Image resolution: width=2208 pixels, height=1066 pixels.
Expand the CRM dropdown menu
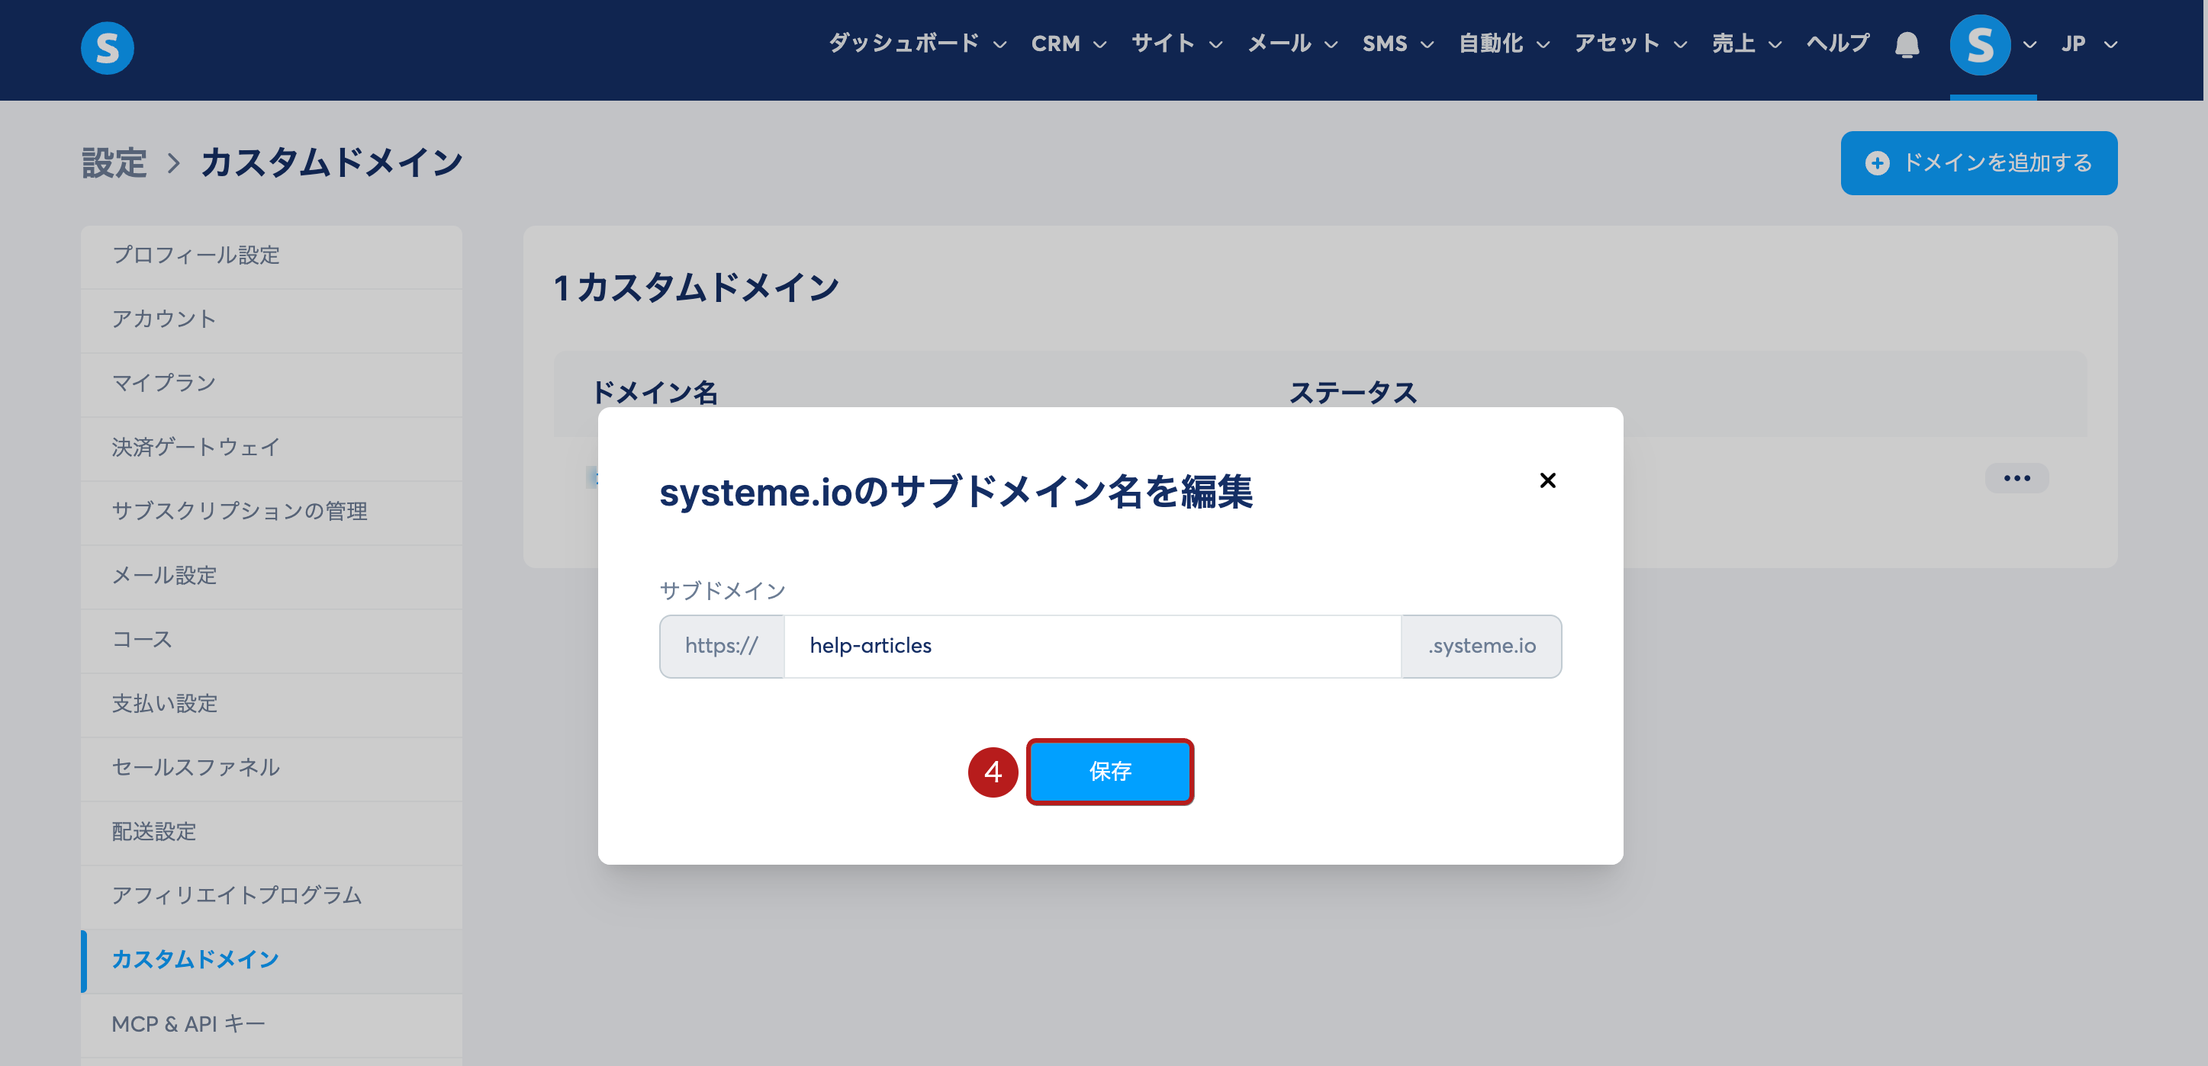(x=1069, y=43)
